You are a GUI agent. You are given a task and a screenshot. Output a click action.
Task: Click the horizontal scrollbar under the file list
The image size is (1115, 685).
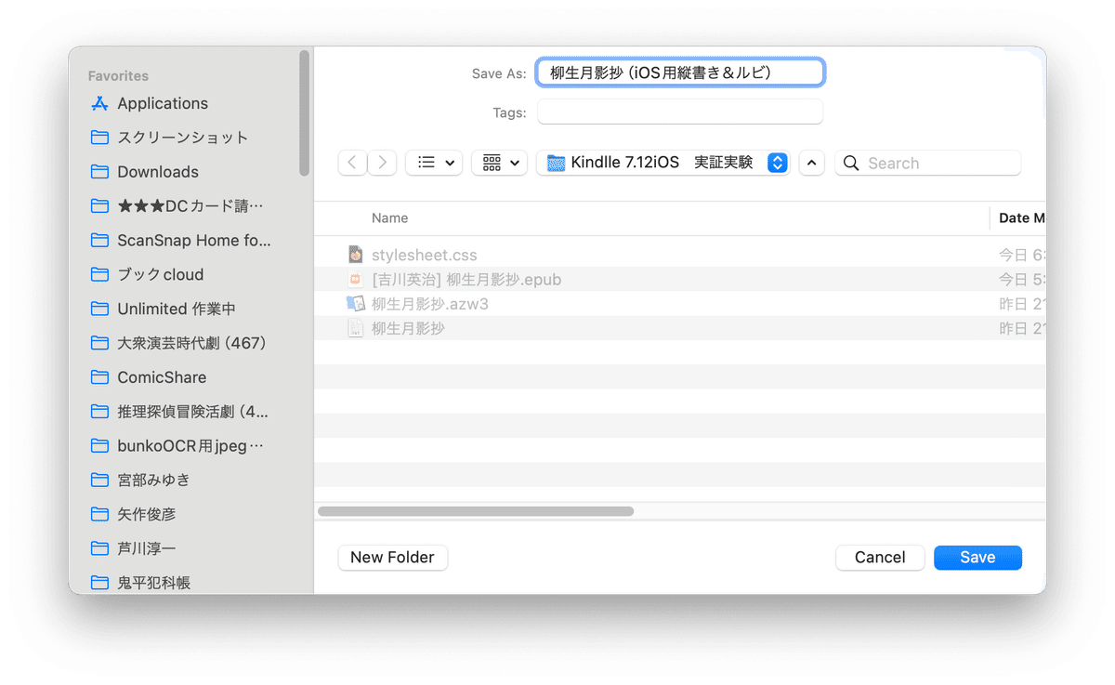coord(476,511)
